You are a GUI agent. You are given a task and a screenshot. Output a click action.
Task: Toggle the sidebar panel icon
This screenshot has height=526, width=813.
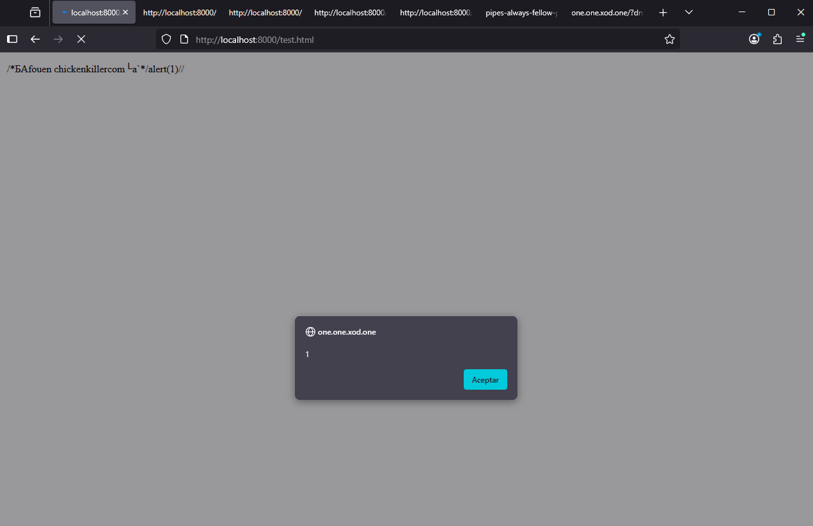[x=12, y=39]
